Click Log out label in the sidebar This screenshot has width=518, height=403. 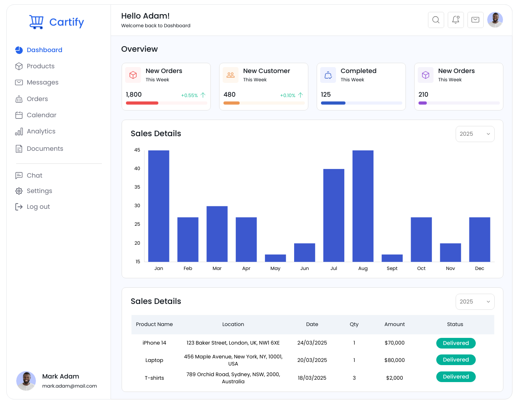click(38, 207)
